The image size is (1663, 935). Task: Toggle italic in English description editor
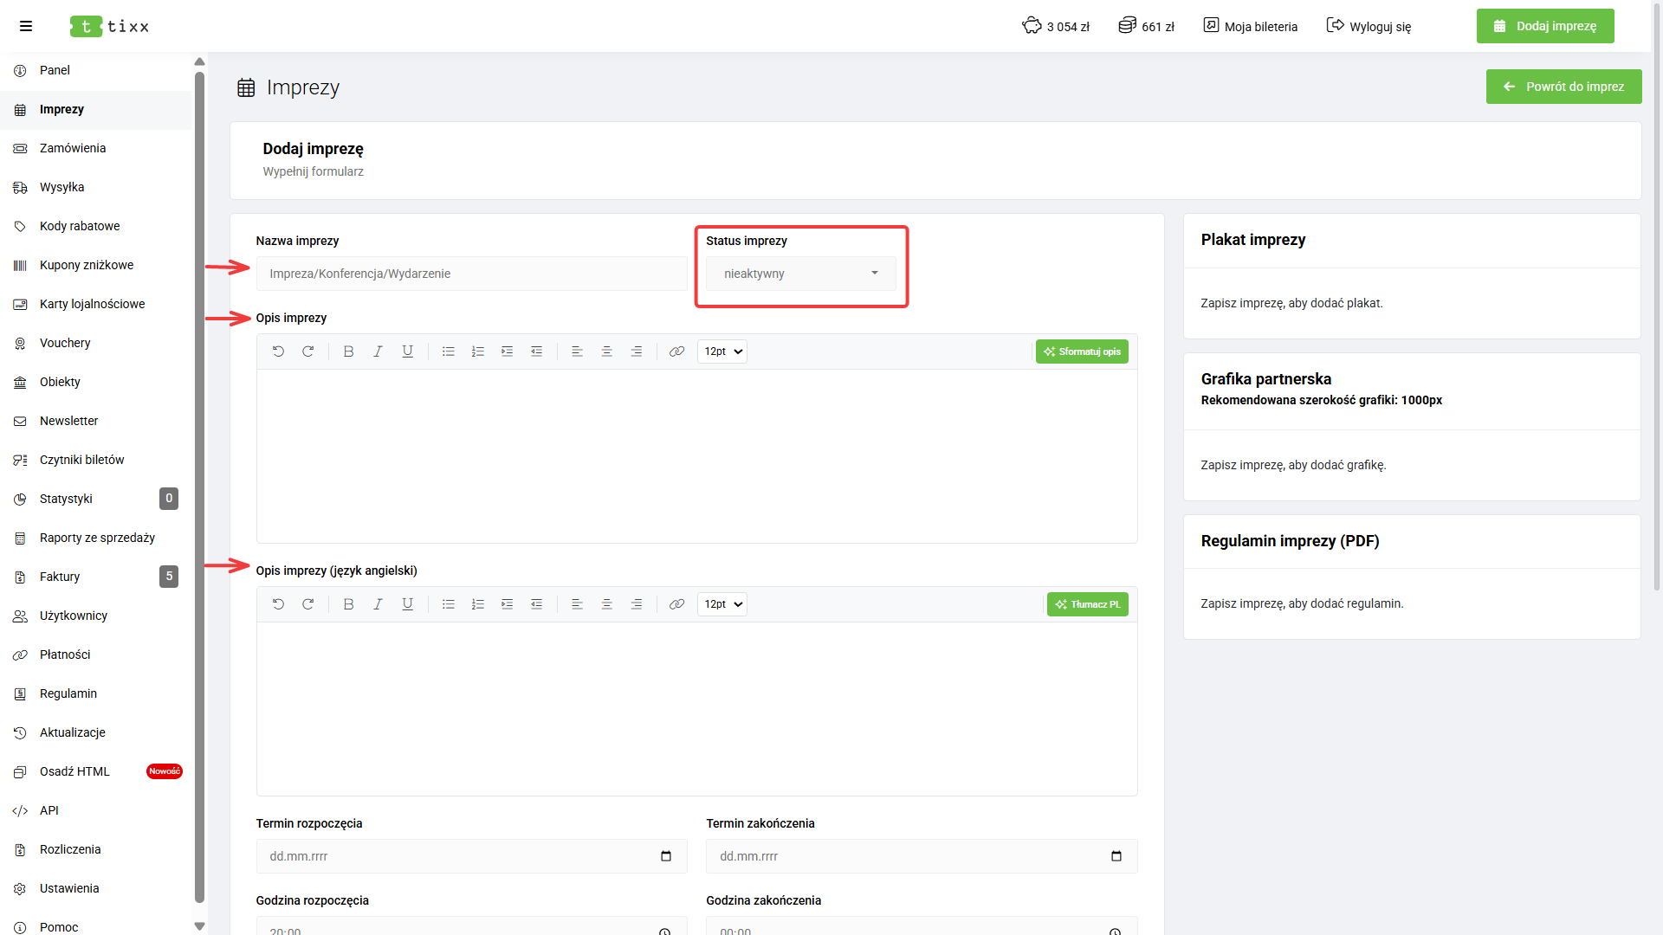378,604
